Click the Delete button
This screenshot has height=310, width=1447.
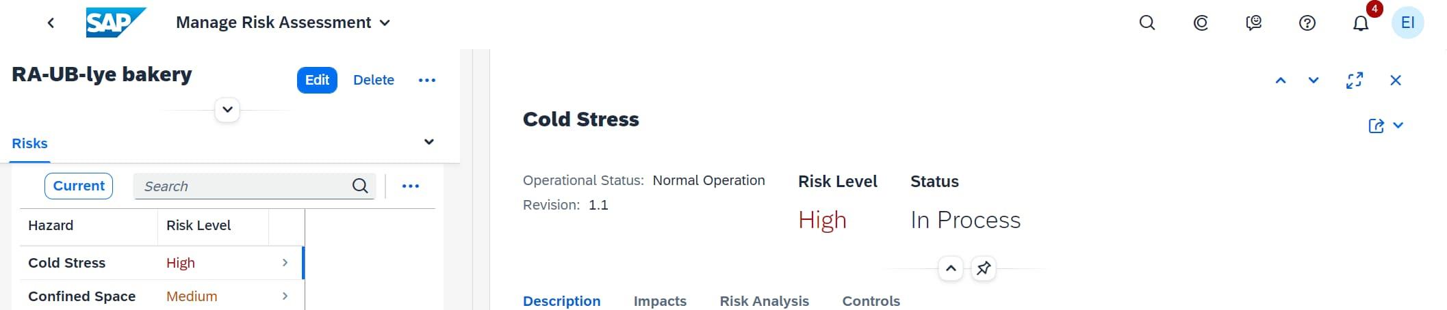(374, 80)
